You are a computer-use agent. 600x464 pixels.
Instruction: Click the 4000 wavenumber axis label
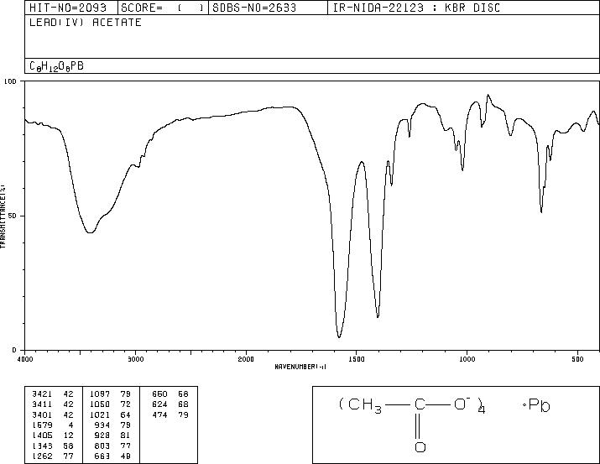point(25,359)
